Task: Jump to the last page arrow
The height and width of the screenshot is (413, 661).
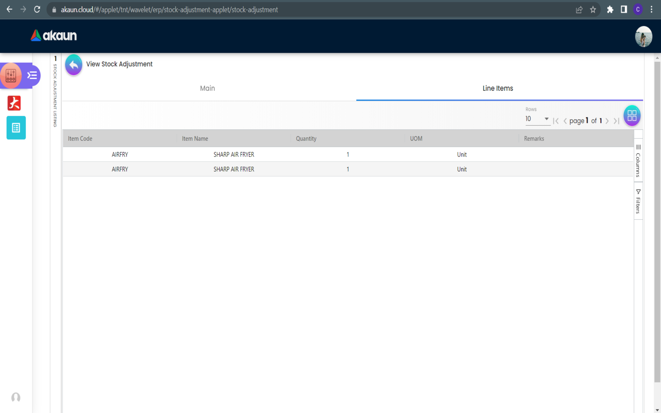Action: [x=616, y=121]
